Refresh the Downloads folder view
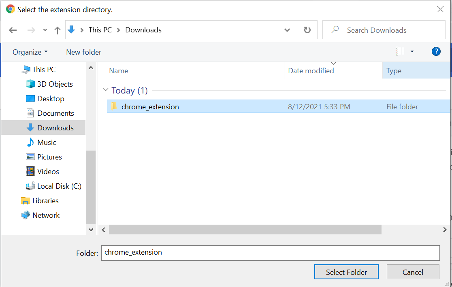 [x=307, y=30]
